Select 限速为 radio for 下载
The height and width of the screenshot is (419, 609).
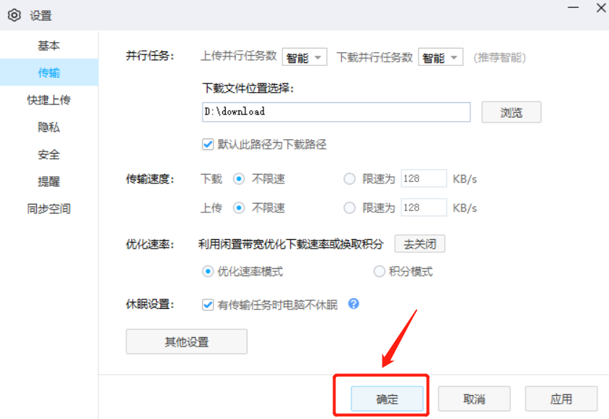tap(350, 179)
